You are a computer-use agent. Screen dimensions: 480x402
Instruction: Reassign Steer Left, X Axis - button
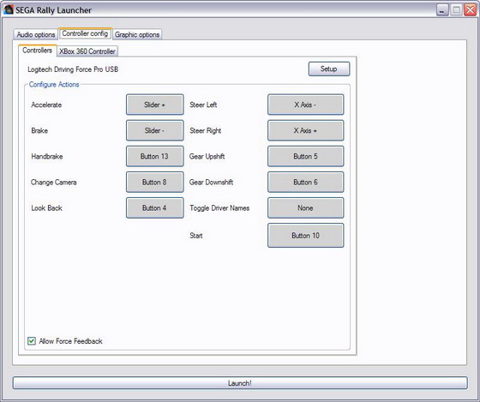click(x=305, y=105)
